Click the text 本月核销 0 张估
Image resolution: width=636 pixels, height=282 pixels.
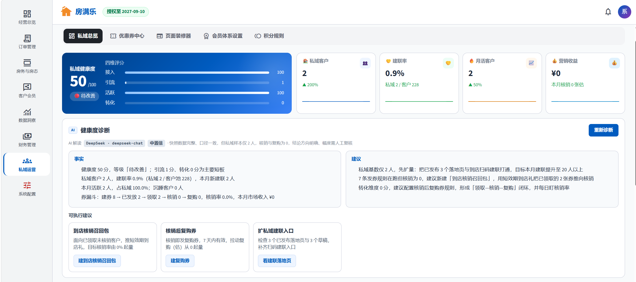pyautogui.click(x=567, y=85)
